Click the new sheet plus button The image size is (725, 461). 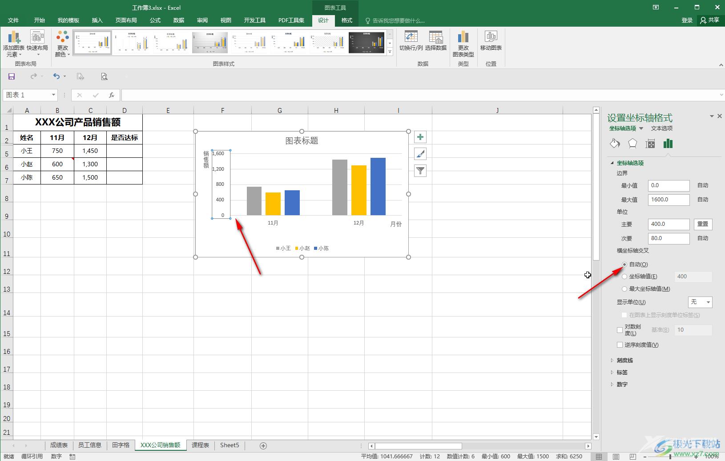pyautogui.click(x=263, y=445)
